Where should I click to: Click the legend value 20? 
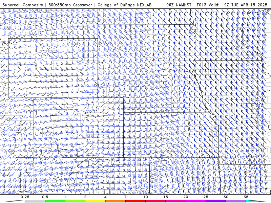(x=186, y=197)
